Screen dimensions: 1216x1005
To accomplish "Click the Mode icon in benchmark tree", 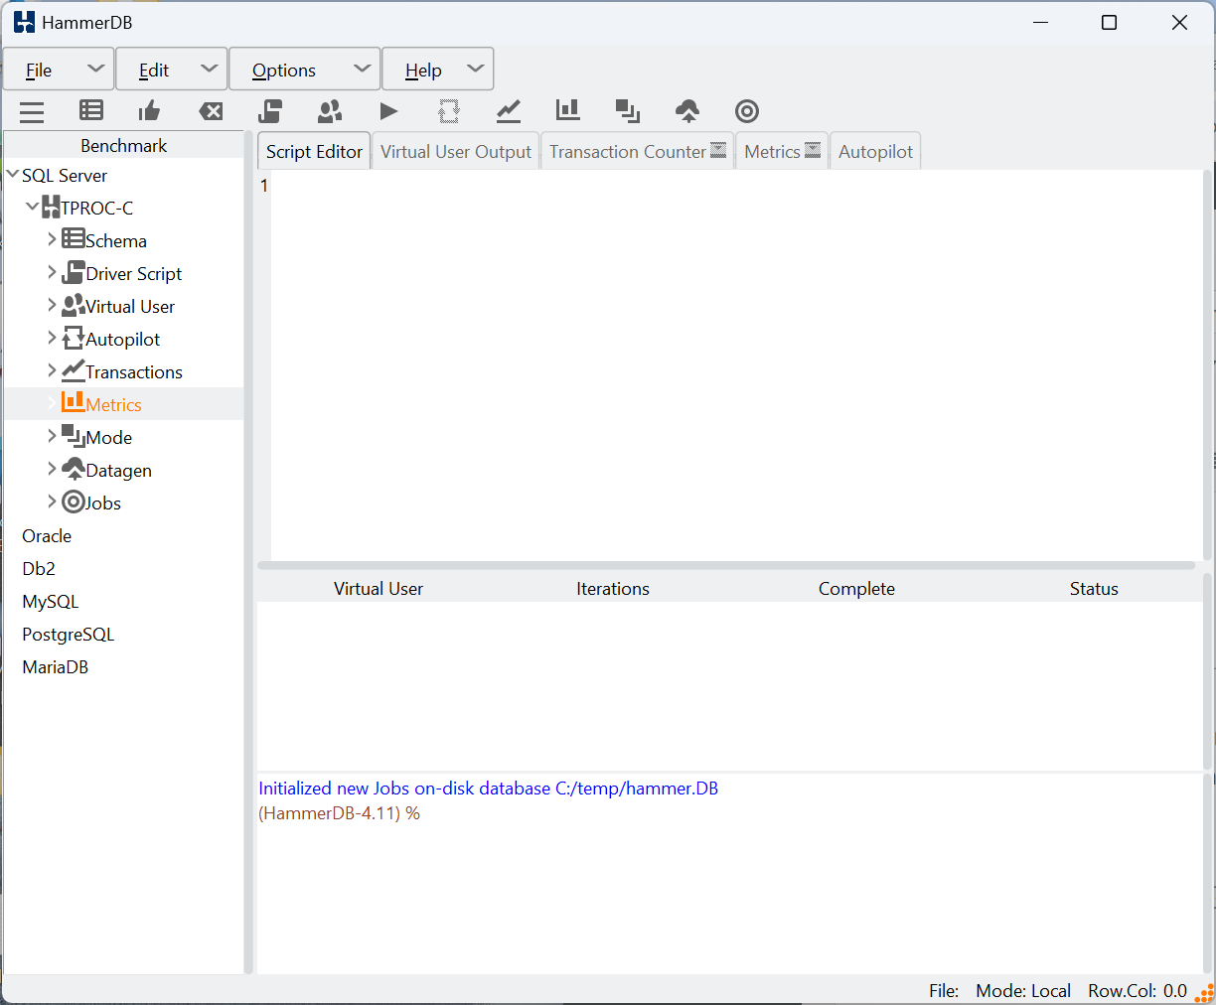I will pyautogui.click(x=74, y=435).
